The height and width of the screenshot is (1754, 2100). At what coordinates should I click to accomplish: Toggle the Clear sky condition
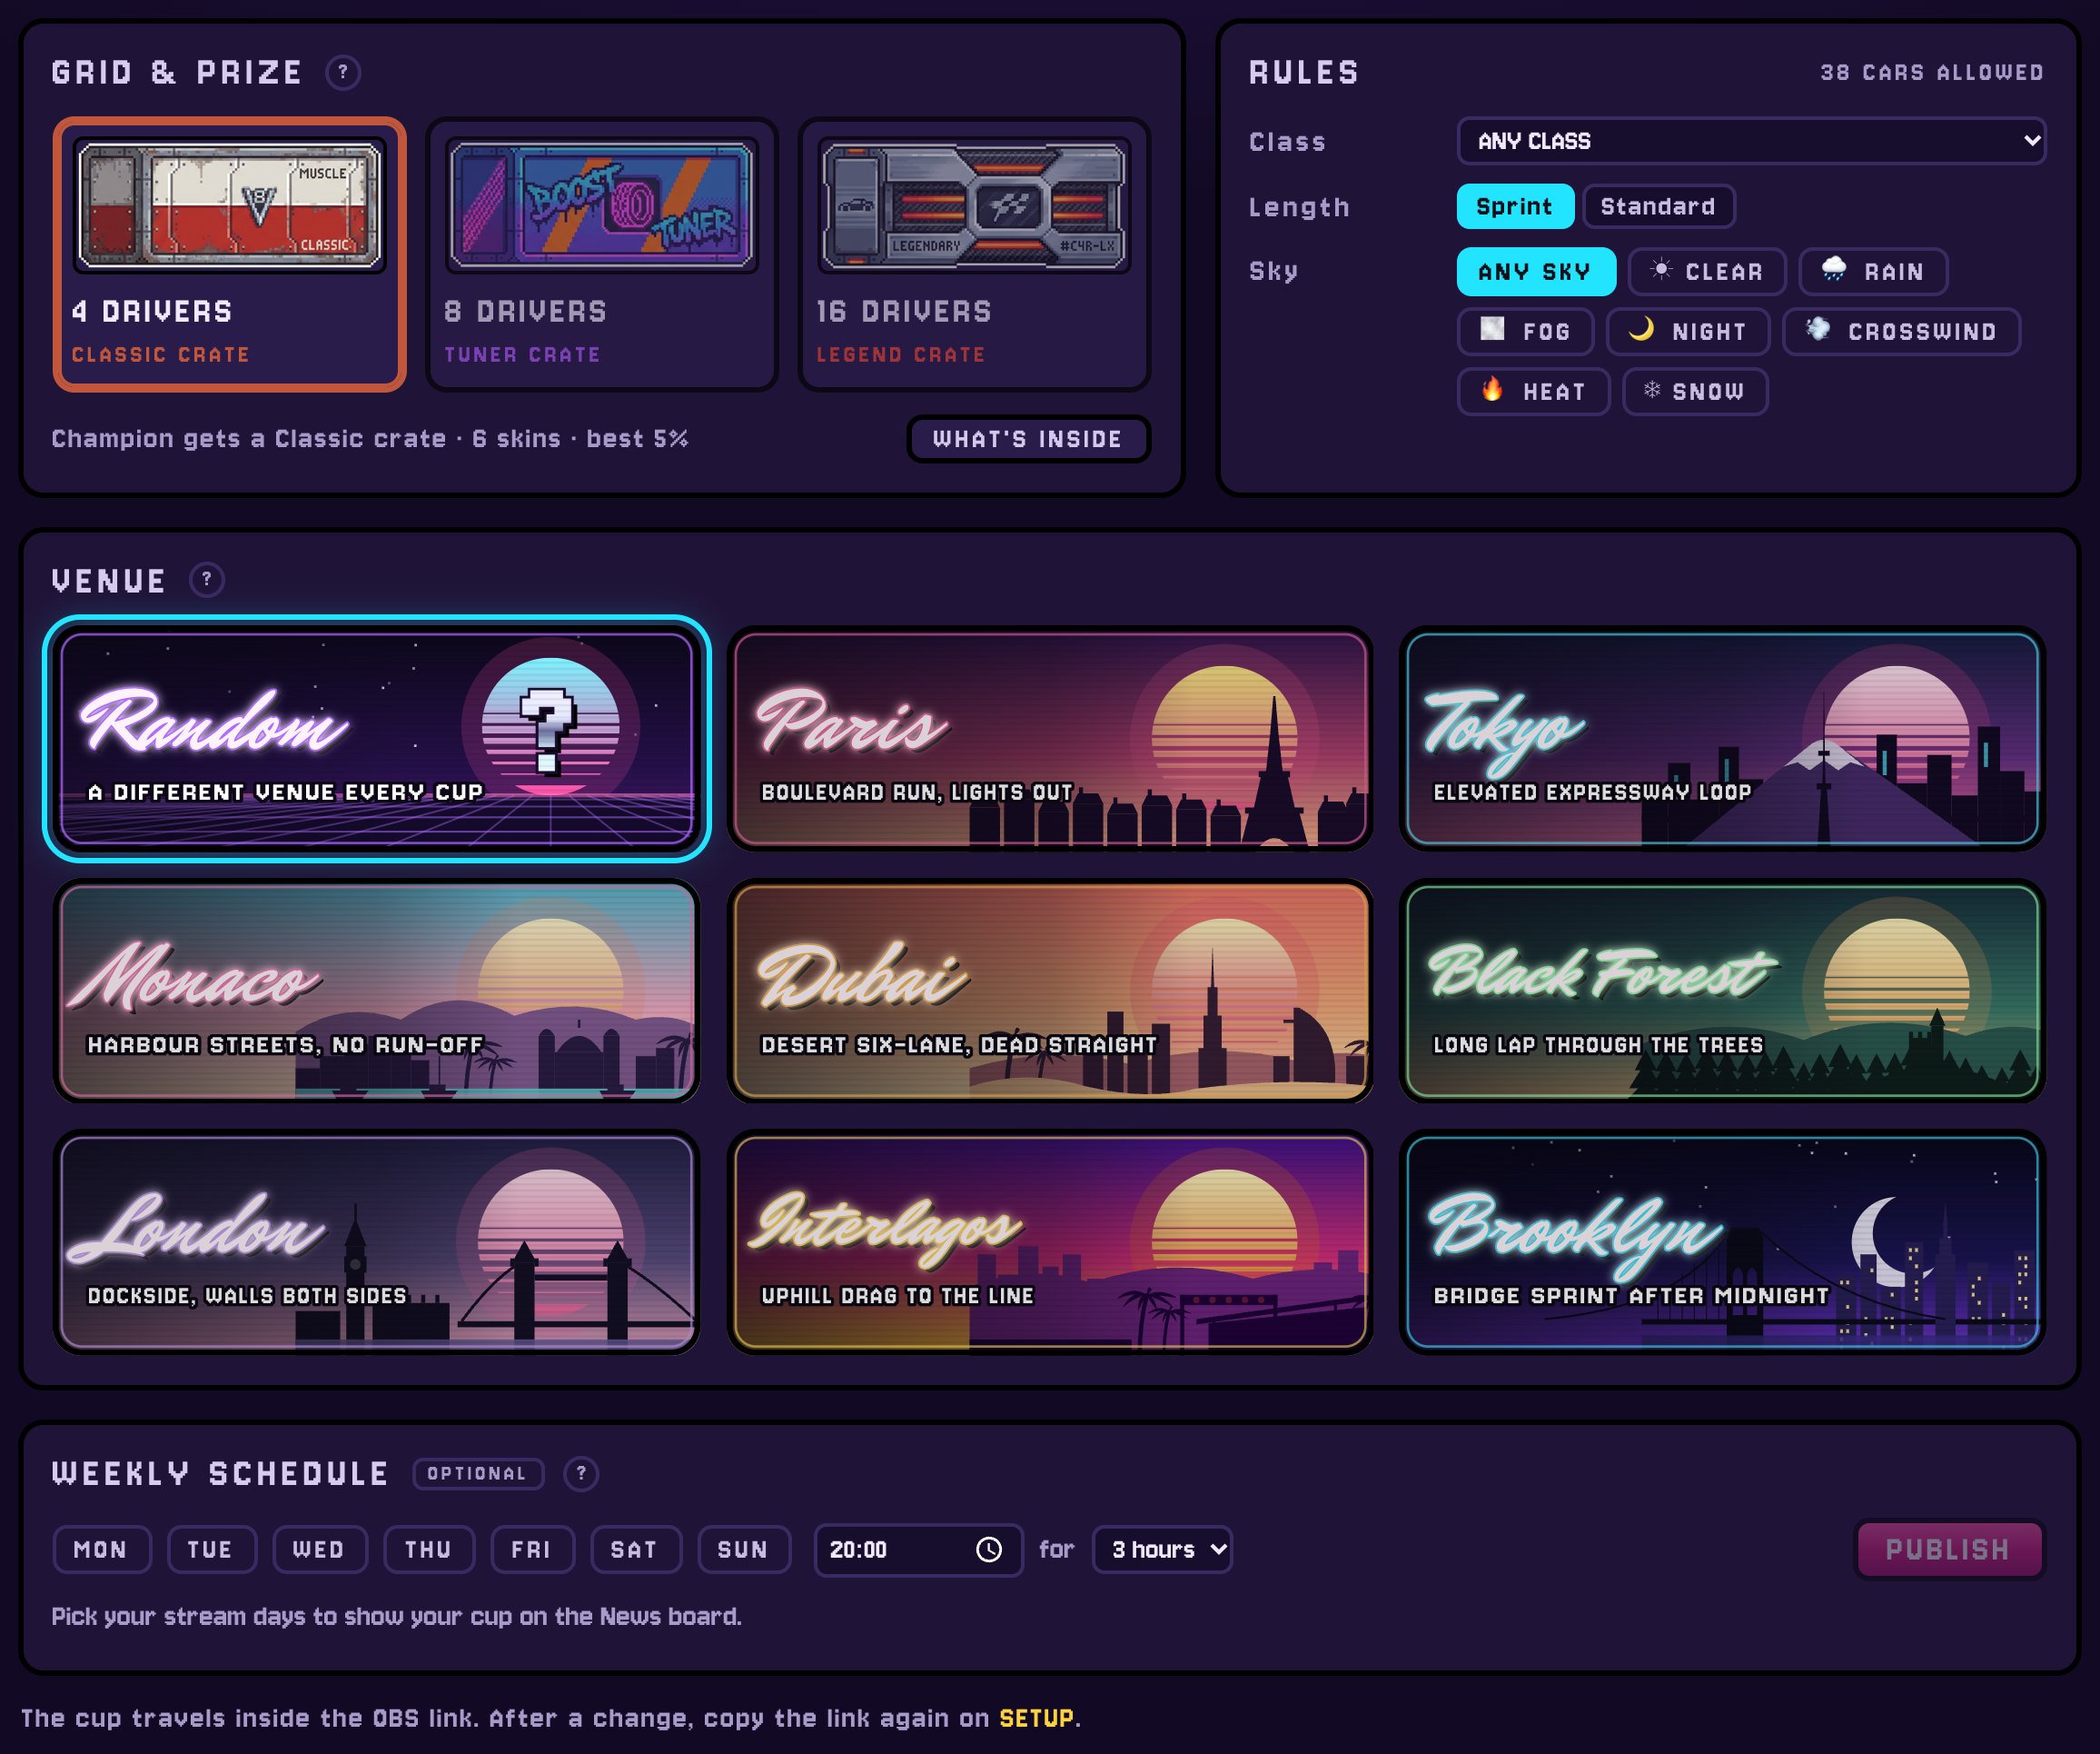[1706, 271]
